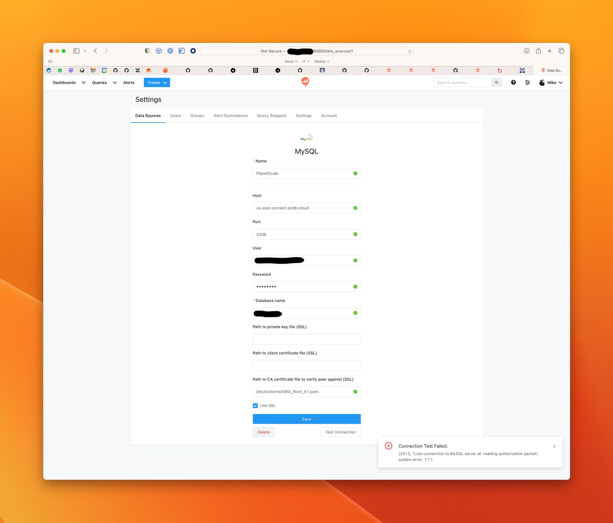Open the 1Password extension icon
613x523 pixels.
[x=170, y=51]
